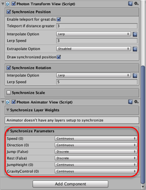The height and width of the screenshot is (190, 146).
Task: Click the C# script icon of Photon Transform View
Action: coord(8,4)
